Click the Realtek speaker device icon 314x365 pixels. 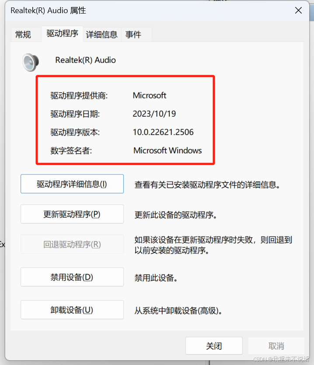click(31, 62)
